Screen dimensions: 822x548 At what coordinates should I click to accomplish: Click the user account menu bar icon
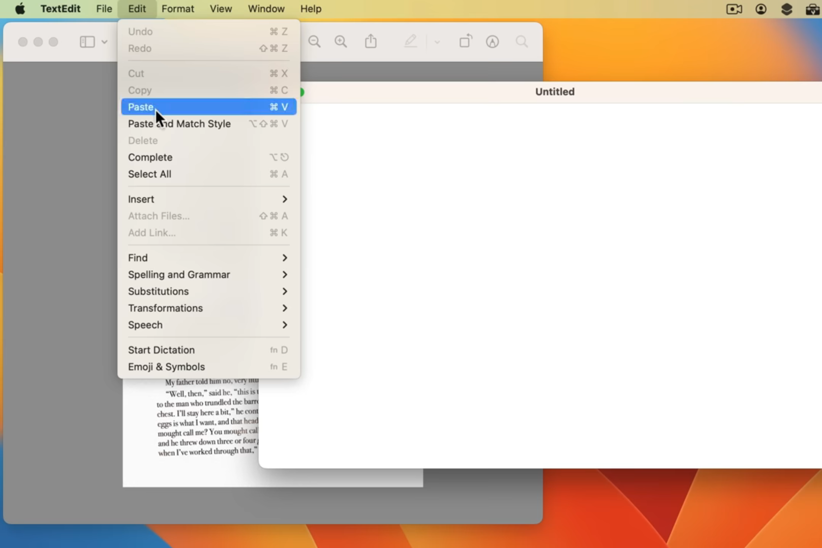click(761, 9)
